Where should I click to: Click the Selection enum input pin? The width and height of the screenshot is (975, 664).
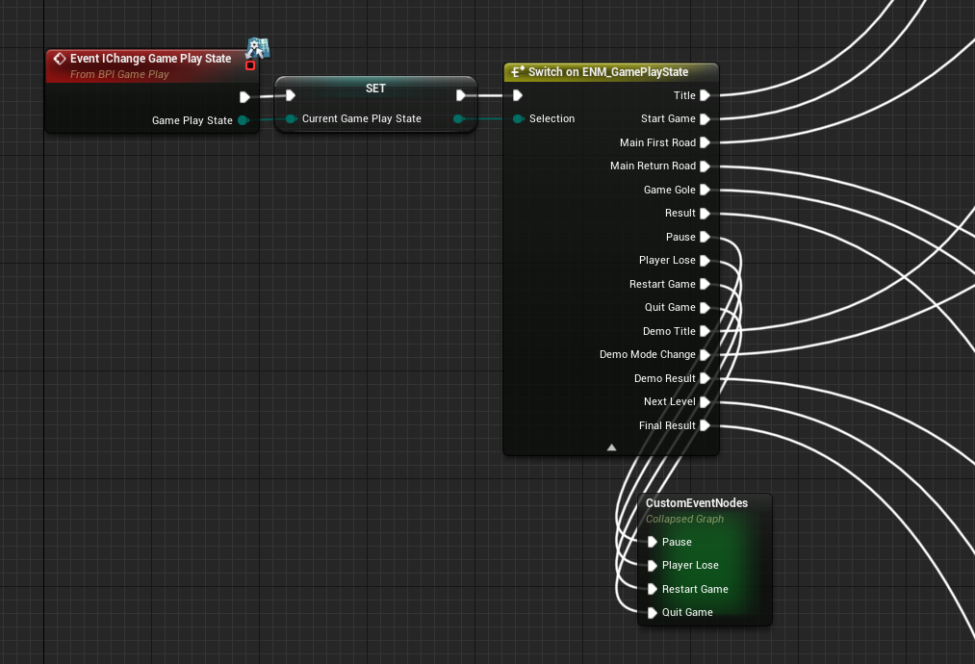(518, 118)
